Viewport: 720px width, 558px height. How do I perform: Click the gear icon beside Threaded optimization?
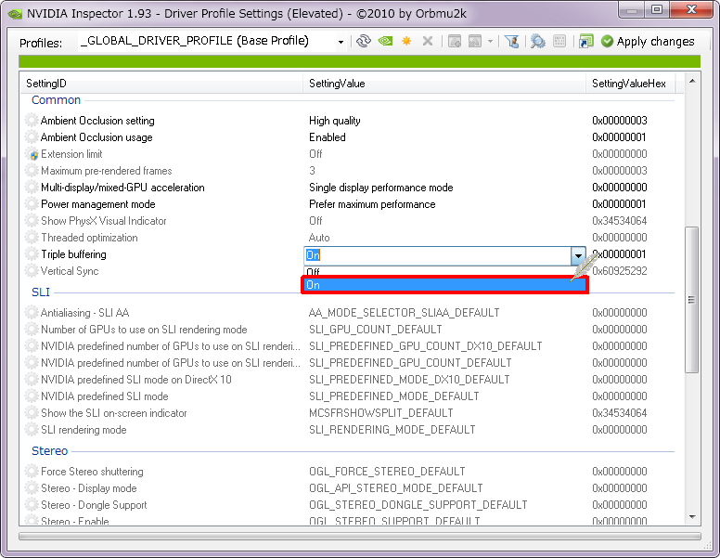tap(32, 238)
